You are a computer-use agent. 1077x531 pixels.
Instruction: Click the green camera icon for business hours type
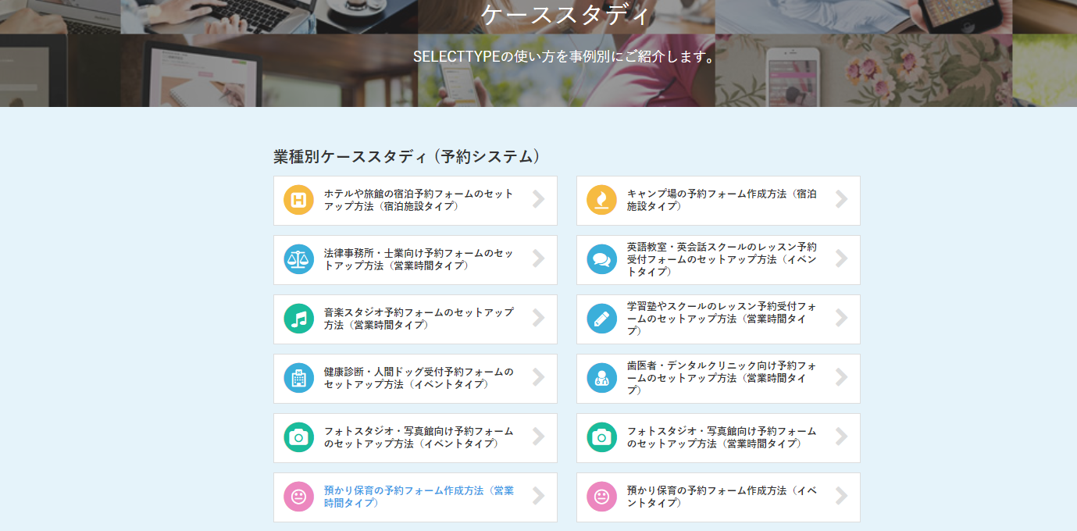click(x=601, y=437)
